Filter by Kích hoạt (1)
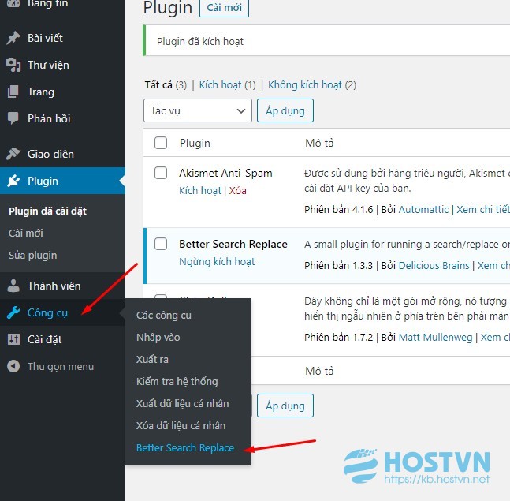Image resolution: width=510 pixels, height=501 pixels. (227, 85)
